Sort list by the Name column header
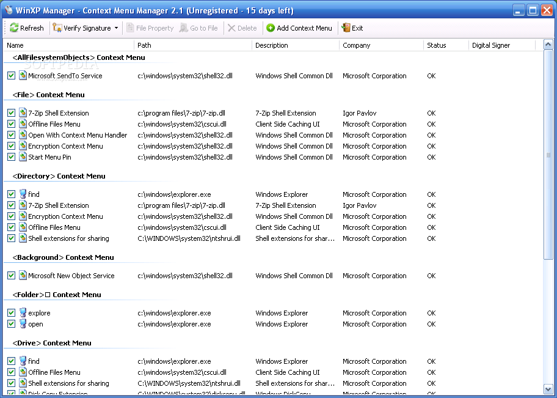This screenshot has width=557, height=398. 68,45
